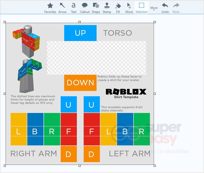Click the orange DOWN block

pos(80,83)
